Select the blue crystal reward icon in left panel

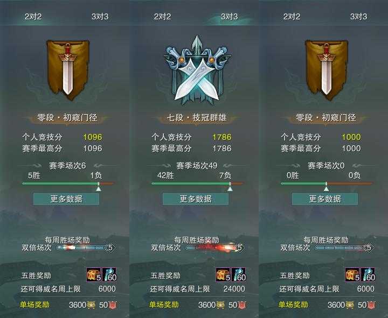109,274
